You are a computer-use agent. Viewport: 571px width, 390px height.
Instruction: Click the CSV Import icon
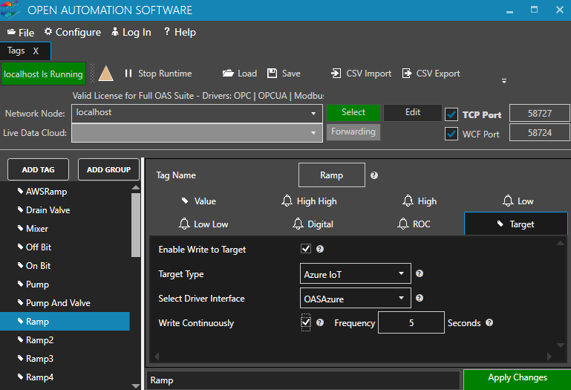336,74
